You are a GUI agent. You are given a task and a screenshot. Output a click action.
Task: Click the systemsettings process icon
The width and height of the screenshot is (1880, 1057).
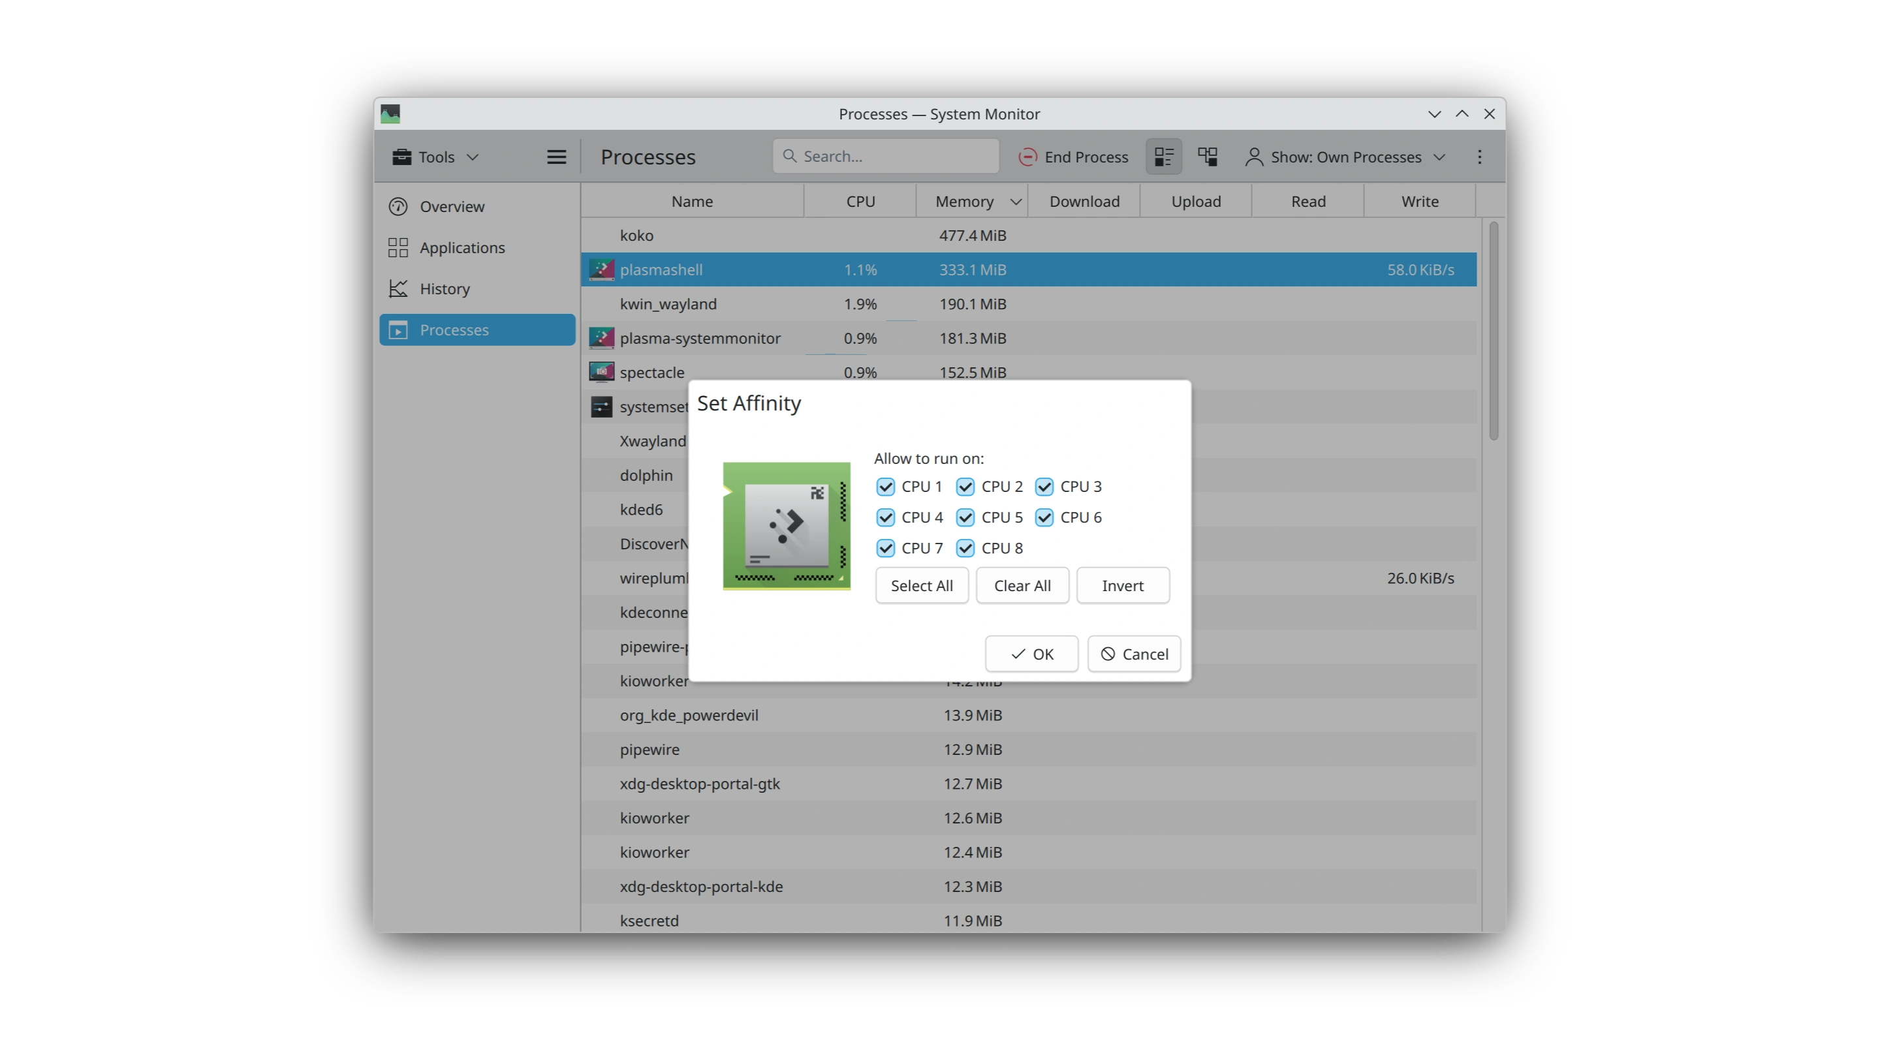pyautogui.click(x=601, y=407)
